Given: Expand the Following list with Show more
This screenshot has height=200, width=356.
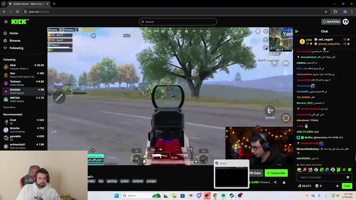Looking at the screenshot, I should point(9,107).
